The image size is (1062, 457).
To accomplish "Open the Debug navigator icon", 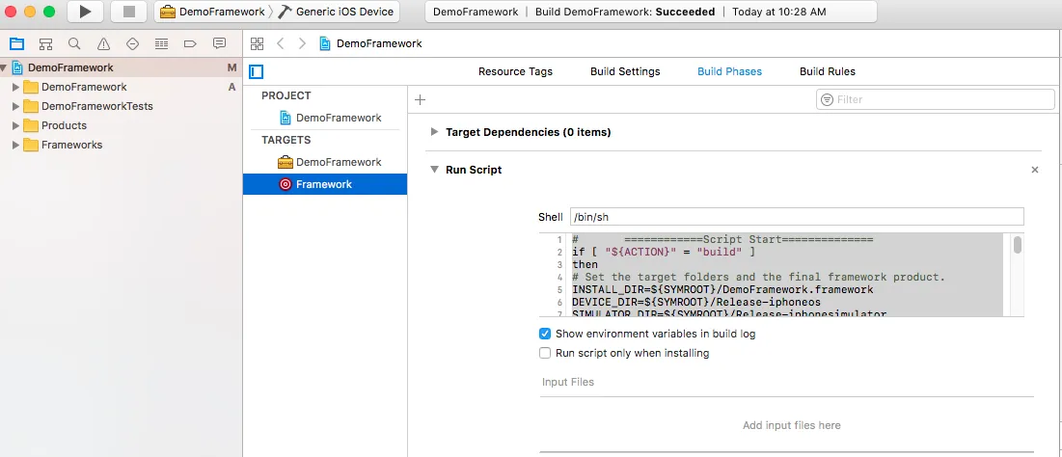I will point(161,44).
